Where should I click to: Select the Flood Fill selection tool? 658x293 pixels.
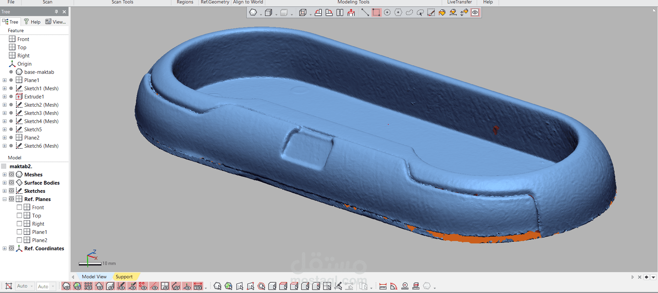tap(442, 13)
